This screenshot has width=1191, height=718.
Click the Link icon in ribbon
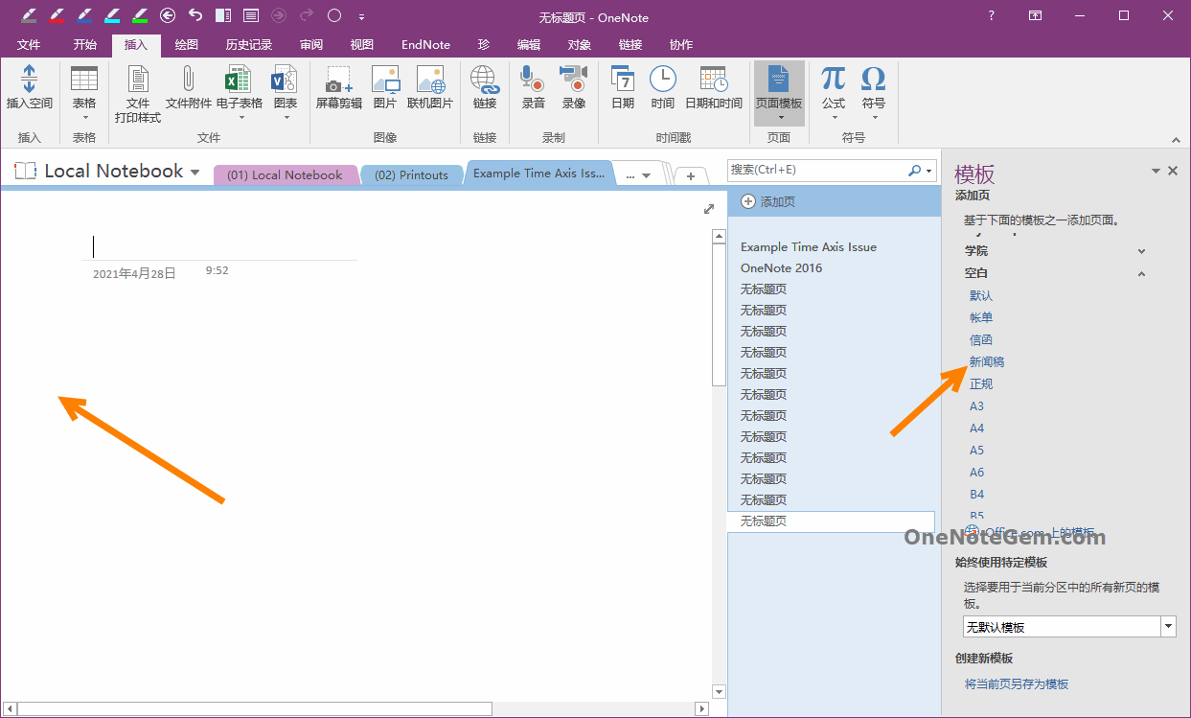tap(484, 80)
